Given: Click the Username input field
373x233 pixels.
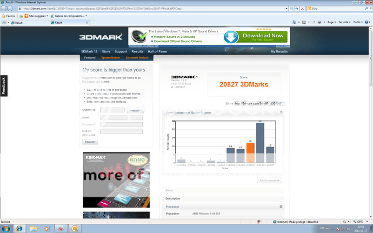Looking at the screenshot, I should tap(112, 110).
